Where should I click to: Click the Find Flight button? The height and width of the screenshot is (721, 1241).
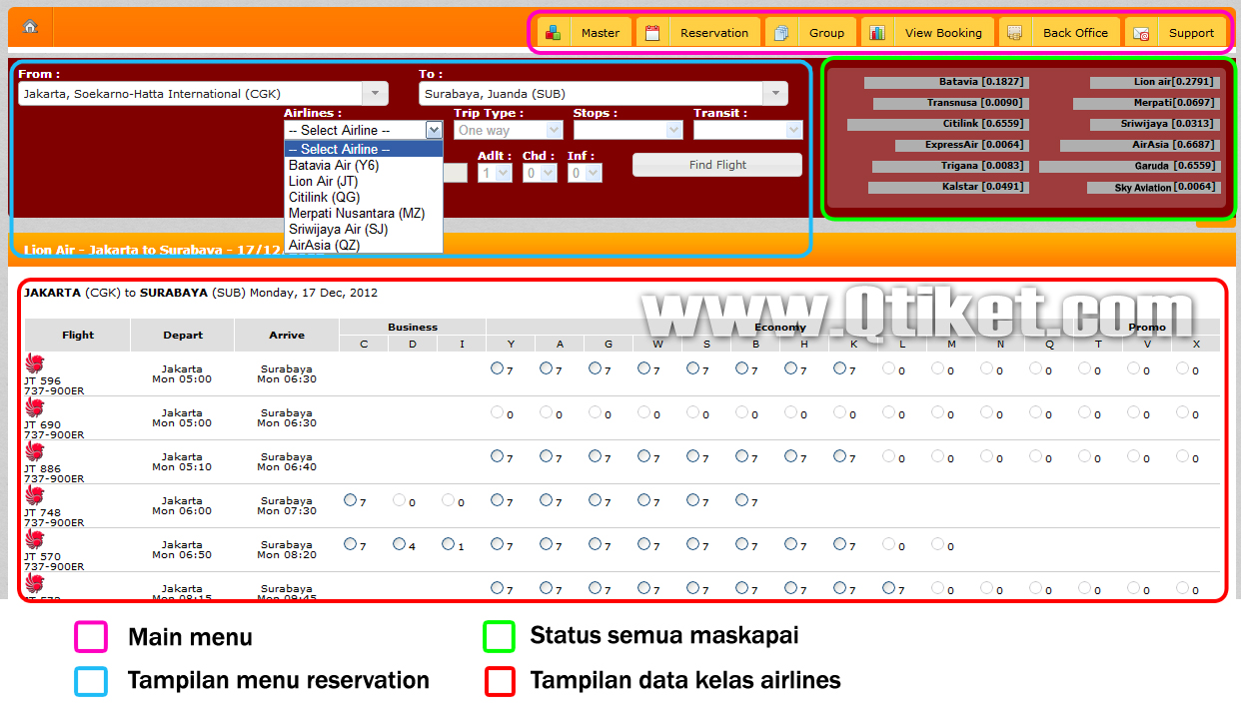pyautogui.click(x=717, y=165)
